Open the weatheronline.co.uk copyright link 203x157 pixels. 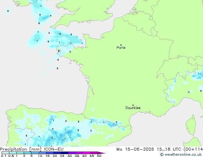pyautogui.click(x=181, y=154)
